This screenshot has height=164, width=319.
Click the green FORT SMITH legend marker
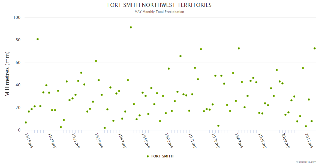148,156
